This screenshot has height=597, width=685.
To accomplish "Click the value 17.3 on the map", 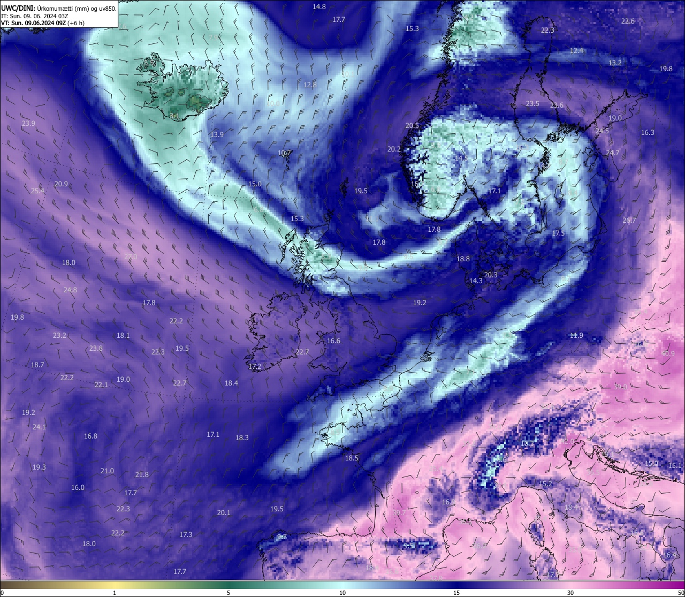I will pyautogui.click(x=186, y=535).
